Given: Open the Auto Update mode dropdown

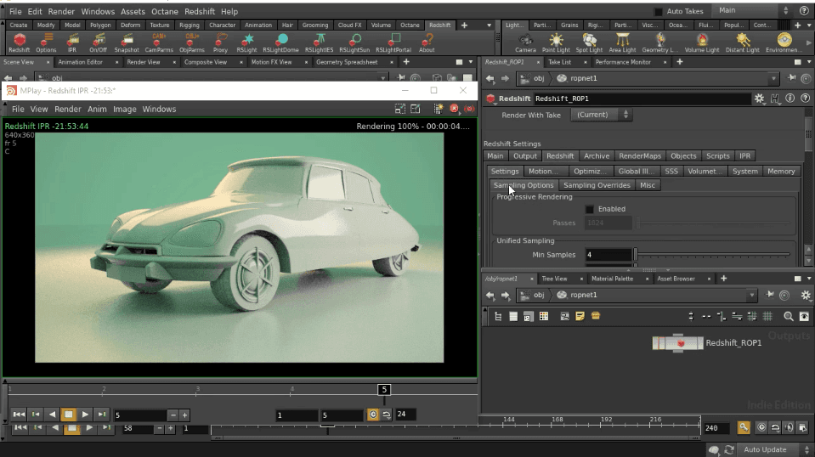Looking at the screenshot, I should (x=770, y=449).
